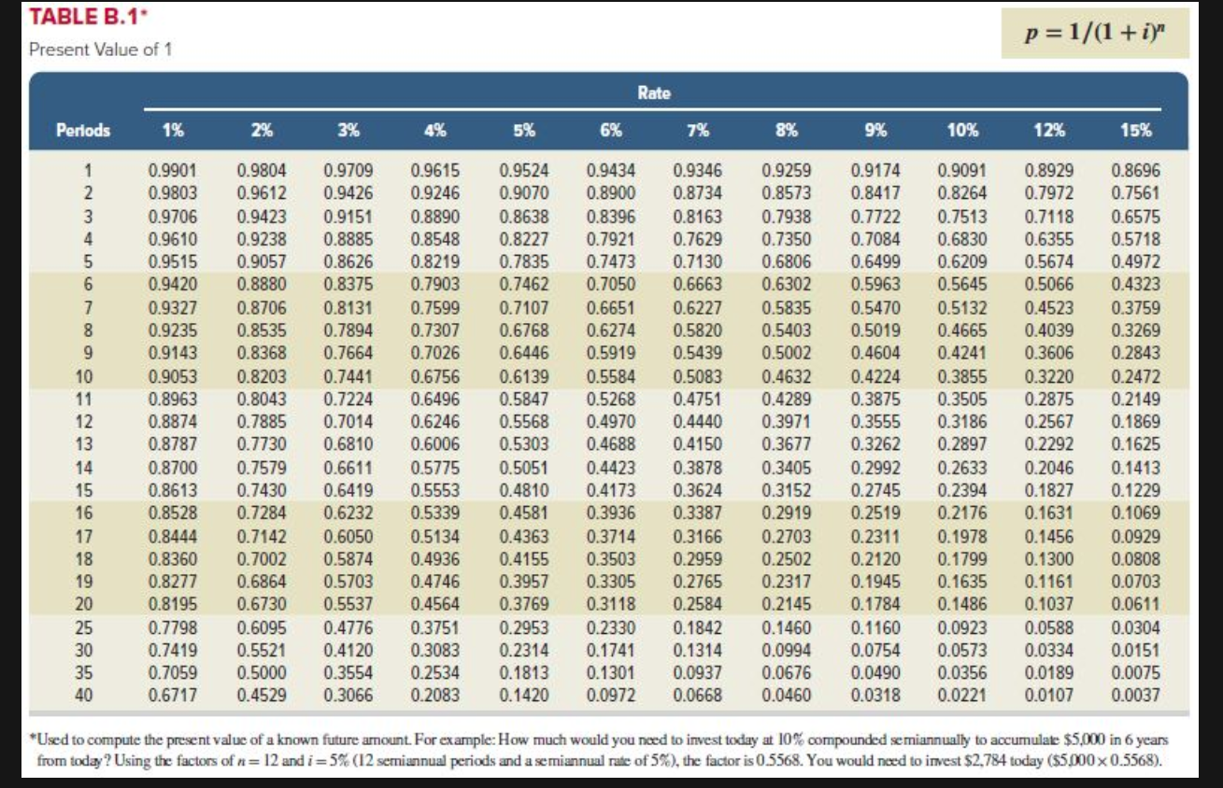This screenshot has height=788, width=1223.
Task: Click value 0.8696 for period 1 at 15%
Action: 1136,172
